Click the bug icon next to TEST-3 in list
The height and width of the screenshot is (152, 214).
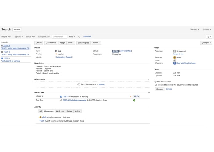[x=2, y=46]
